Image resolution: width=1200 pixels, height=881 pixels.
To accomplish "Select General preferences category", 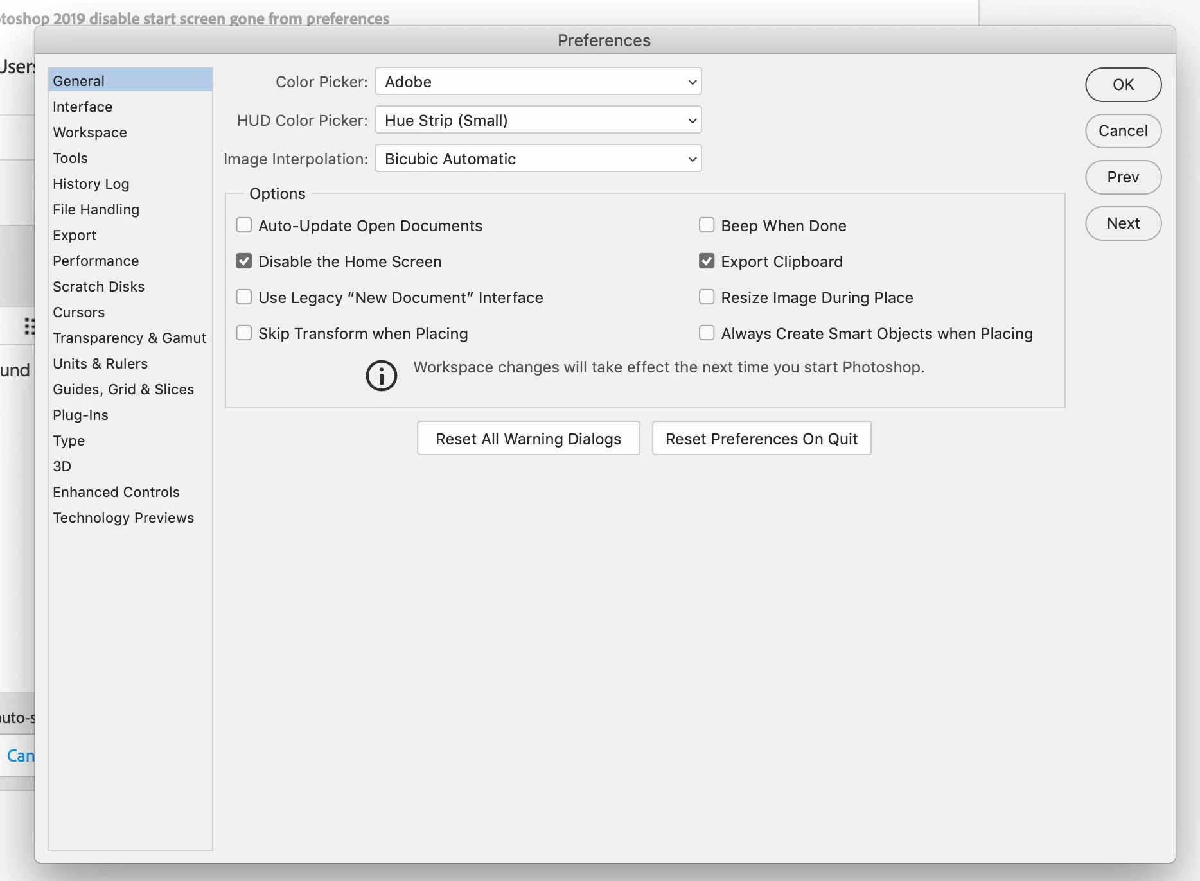I will pyautogui.click(x=130, y=81).
